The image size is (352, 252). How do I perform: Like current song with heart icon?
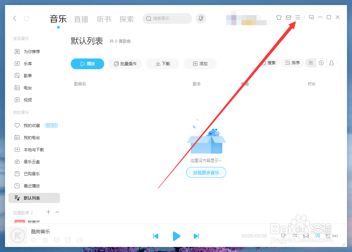coord(34,240)
